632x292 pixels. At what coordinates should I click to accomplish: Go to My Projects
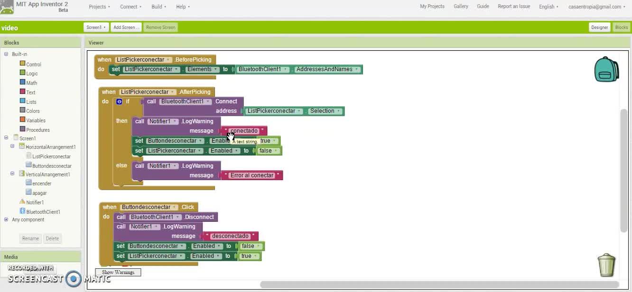(432, 7)
